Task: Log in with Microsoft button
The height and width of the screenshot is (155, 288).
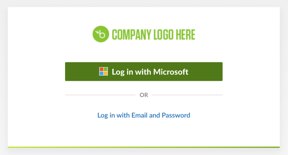Action: [x=144, y=72]
